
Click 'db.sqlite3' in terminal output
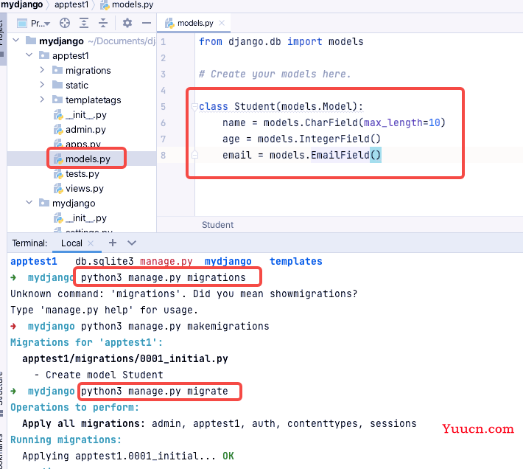pos(104,261)
